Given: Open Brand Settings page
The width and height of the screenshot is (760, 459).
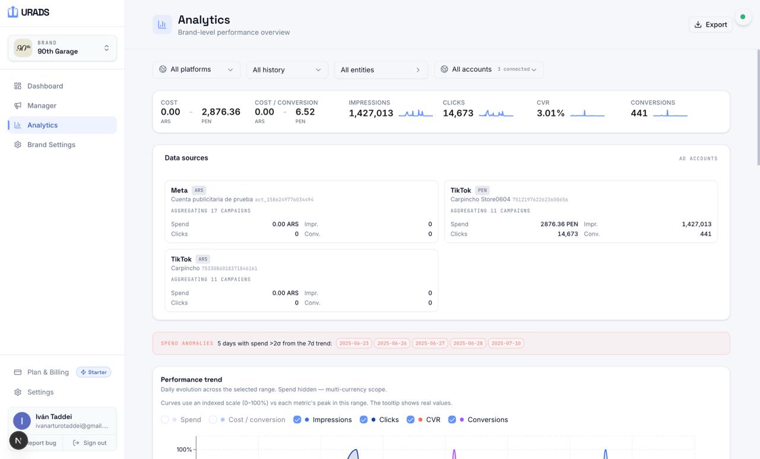Looking at the screenshot, I should point(62,145).
